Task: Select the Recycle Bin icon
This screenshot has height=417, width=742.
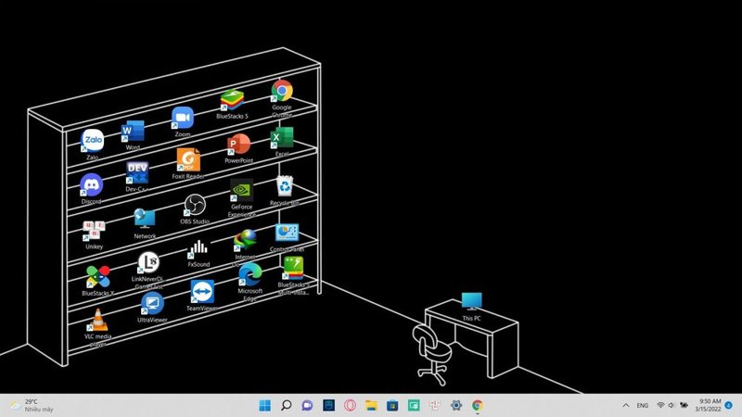Action: click(x=285, y=186)
